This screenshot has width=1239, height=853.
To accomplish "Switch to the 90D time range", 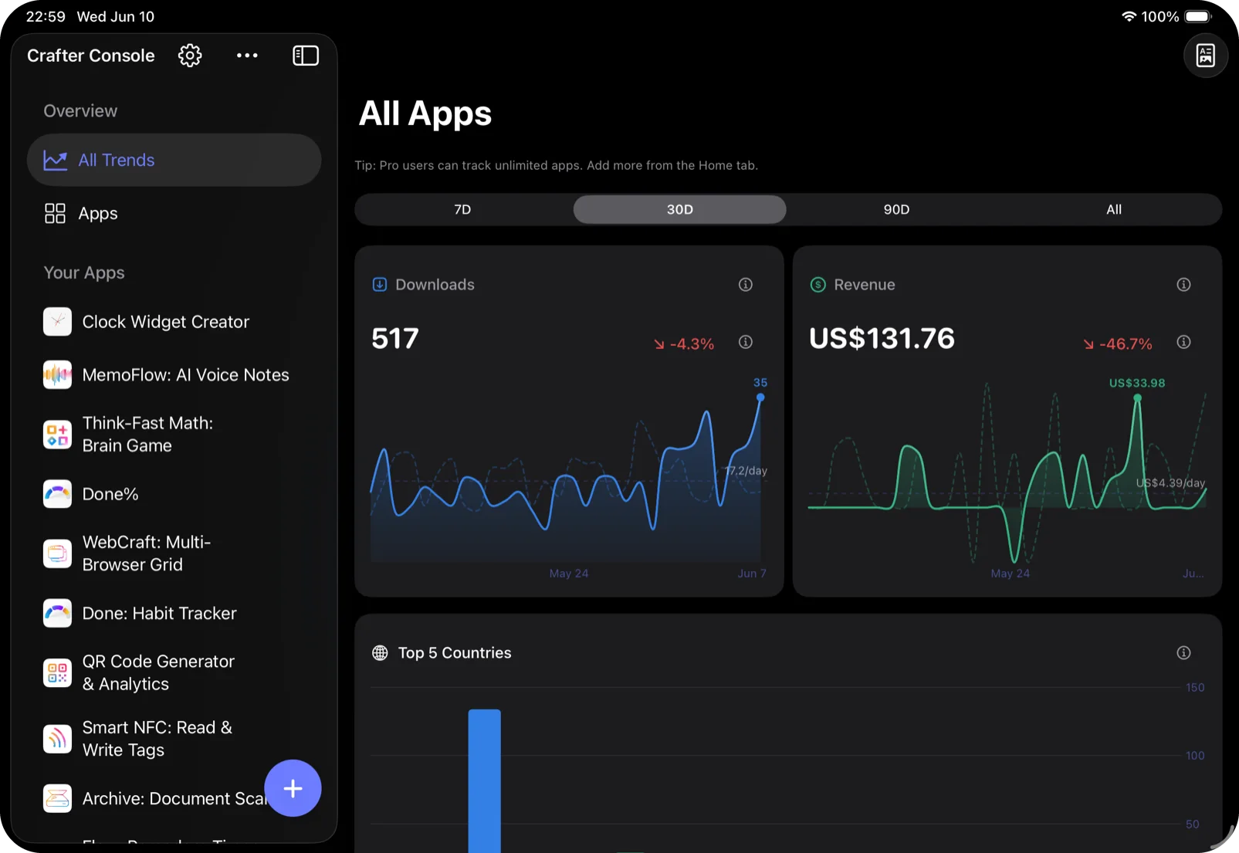I will pos(896,210).
